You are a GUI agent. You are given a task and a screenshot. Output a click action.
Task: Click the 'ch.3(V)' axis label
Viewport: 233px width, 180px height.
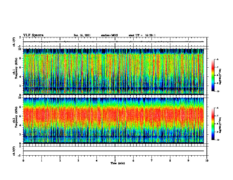14,151
